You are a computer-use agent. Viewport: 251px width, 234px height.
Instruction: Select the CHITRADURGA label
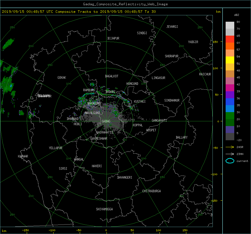point(151,191)
